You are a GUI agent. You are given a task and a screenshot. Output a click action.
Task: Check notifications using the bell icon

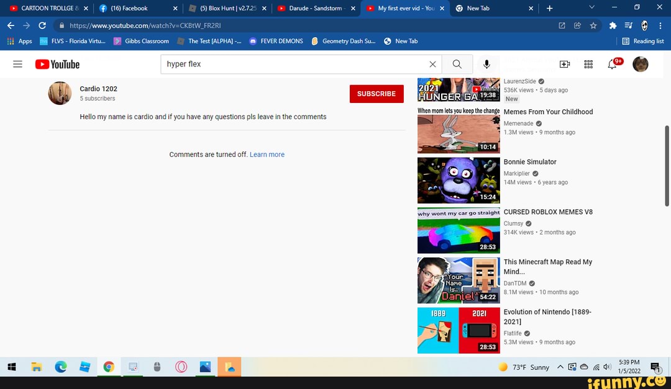tap(612, 65)
